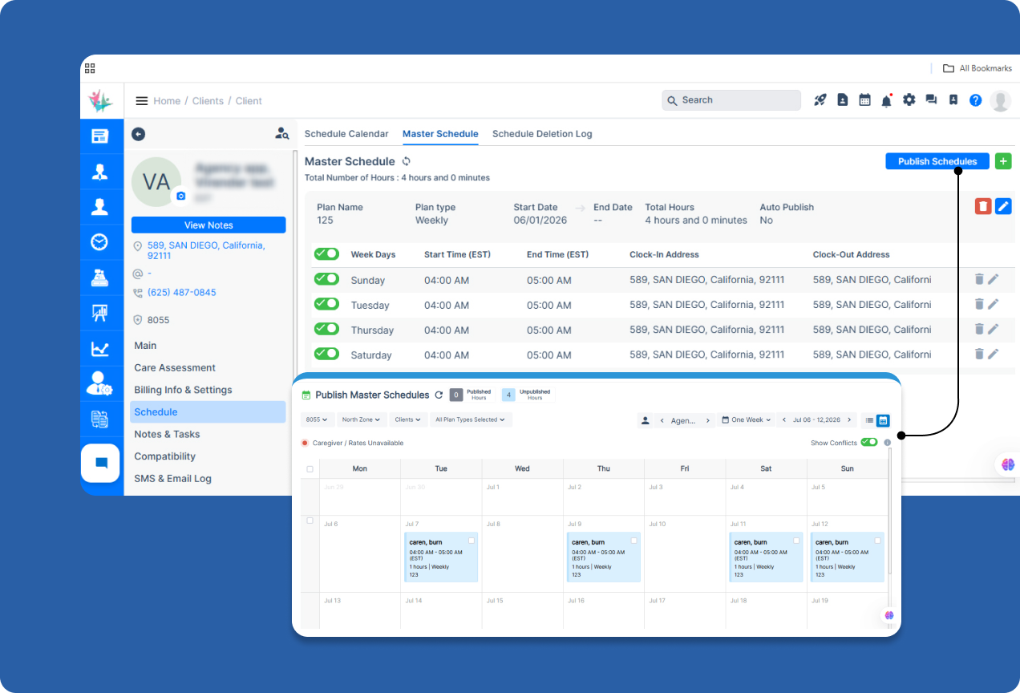Delete the Thursday schedule row trash icon
Screen dimensions: 1020x693
pos(979,329)
